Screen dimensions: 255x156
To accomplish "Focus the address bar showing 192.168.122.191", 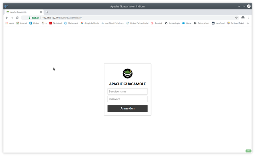I will (130, 18).
